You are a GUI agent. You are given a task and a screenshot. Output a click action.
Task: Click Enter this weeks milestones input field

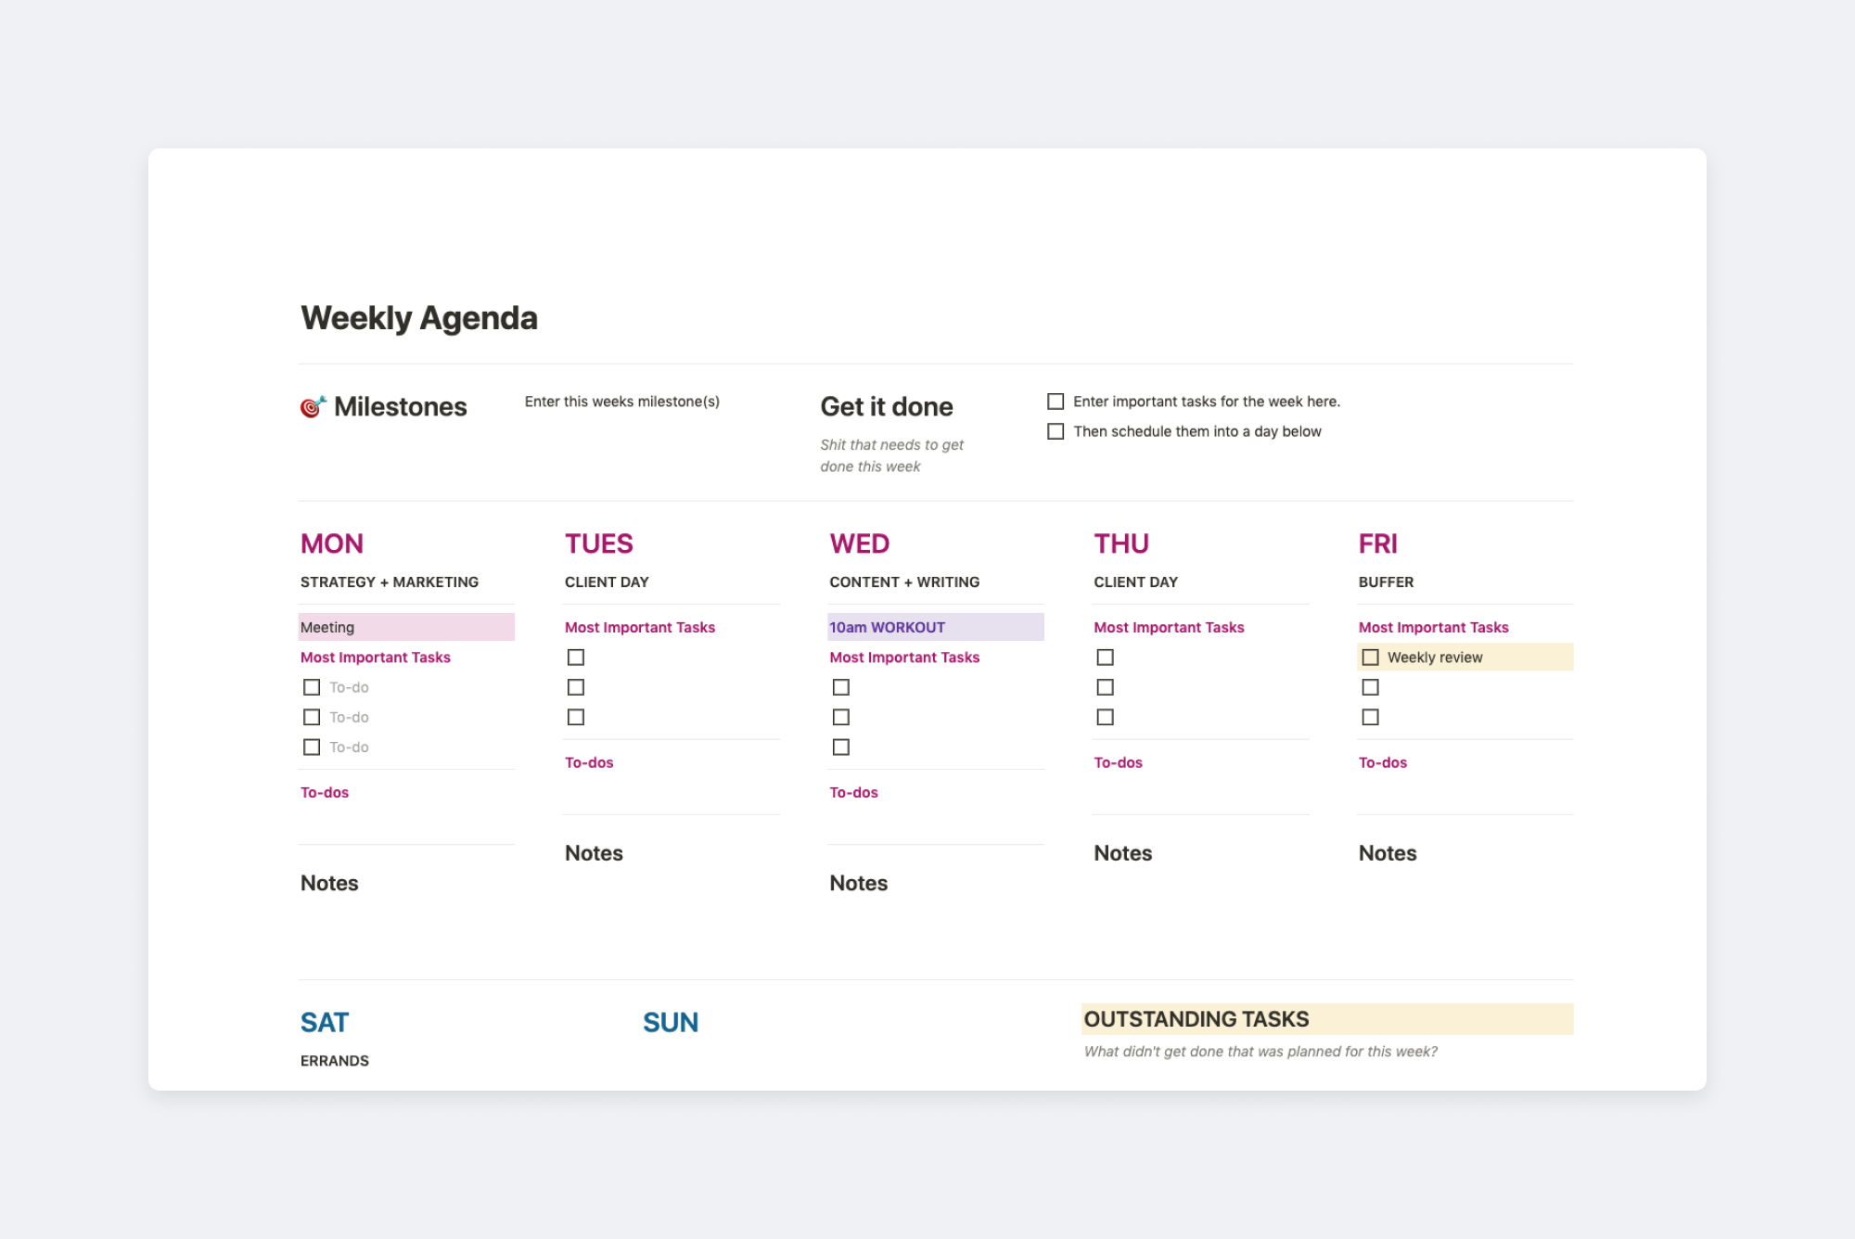click(620, 401)
